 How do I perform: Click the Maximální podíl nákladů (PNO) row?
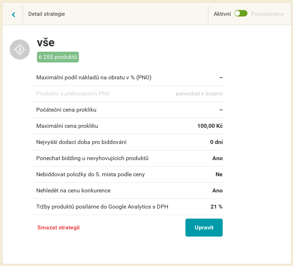[x=129, y=78]
